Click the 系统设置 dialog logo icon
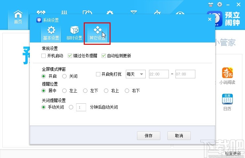 tap(39, 20)
